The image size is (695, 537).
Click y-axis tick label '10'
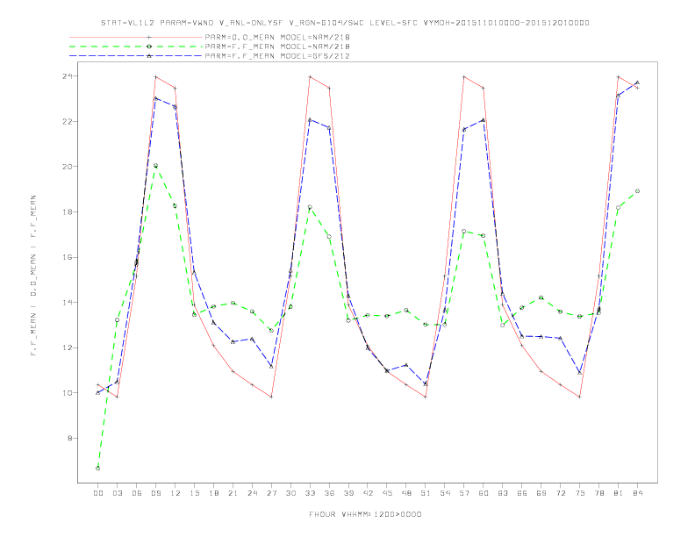[x=68, y=393]
